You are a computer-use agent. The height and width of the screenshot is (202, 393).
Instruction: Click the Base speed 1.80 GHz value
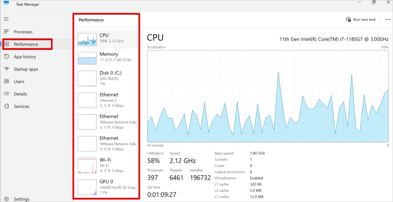258,153
